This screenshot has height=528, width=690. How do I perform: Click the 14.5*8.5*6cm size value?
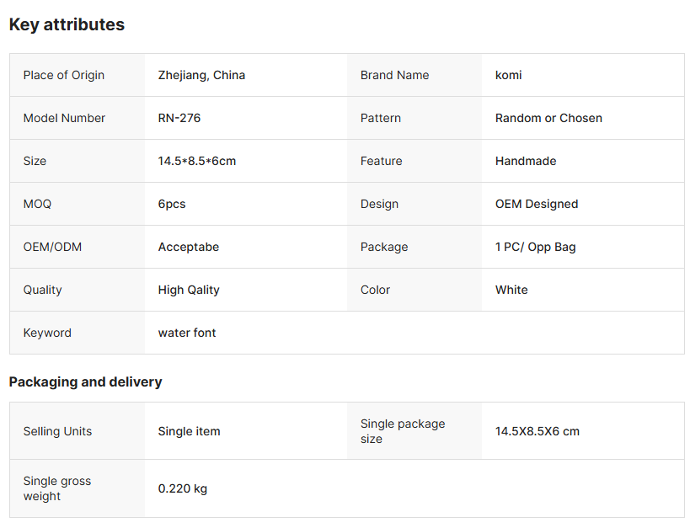click(196, 161)
